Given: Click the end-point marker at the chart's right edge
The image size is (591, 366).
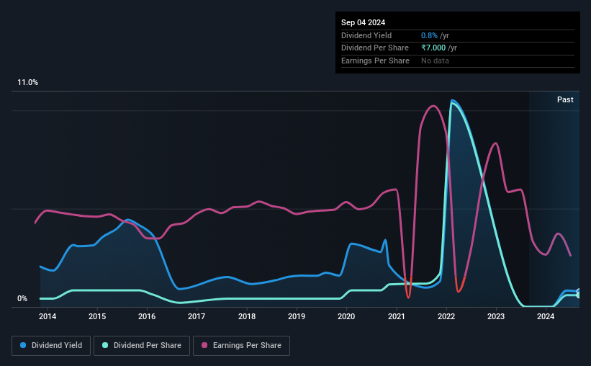Looking at the screenshot, I should (x=579, y=293).
